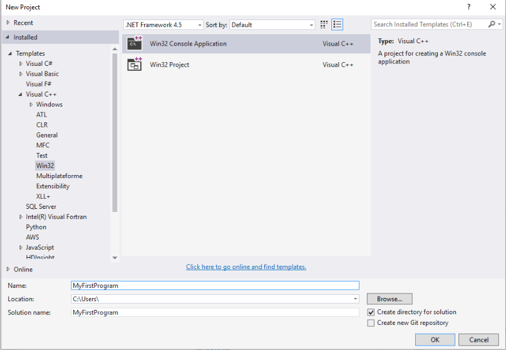Select the Win32 Project template row
Image resolution: width=506 pixels, height=350 pixels.
point(246,65)
